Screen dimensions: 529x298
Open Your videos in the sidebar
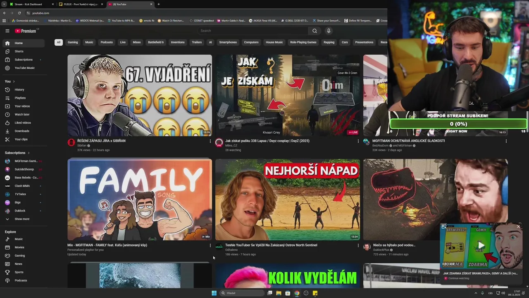23,106
